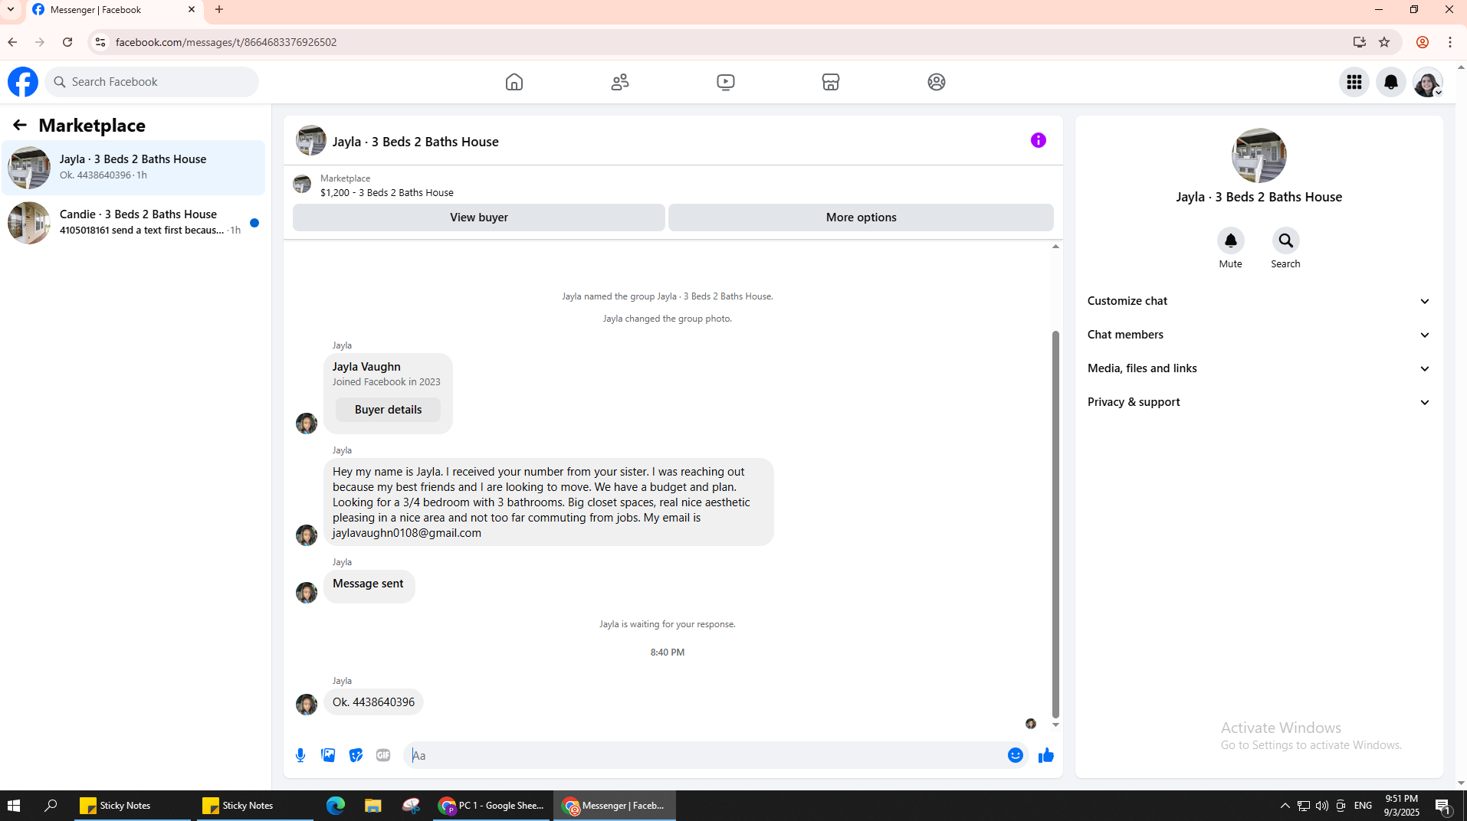Open the Video (Watch) icon
The image size is (1467, 821).
pyautogui.click(x=726, y=82)
